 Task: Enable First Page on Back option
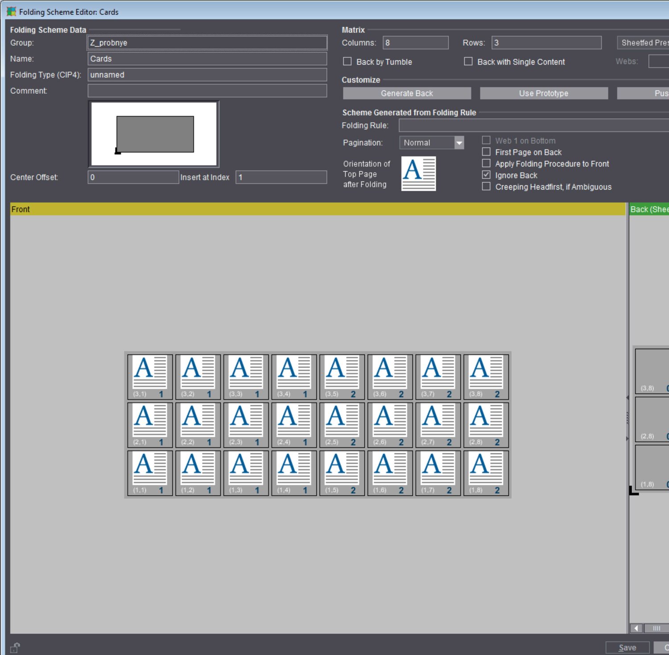(x=487, y=152)
